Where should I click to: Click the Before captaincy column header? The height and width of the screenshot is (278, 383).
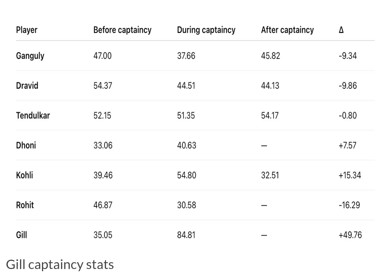pos(122,30)
